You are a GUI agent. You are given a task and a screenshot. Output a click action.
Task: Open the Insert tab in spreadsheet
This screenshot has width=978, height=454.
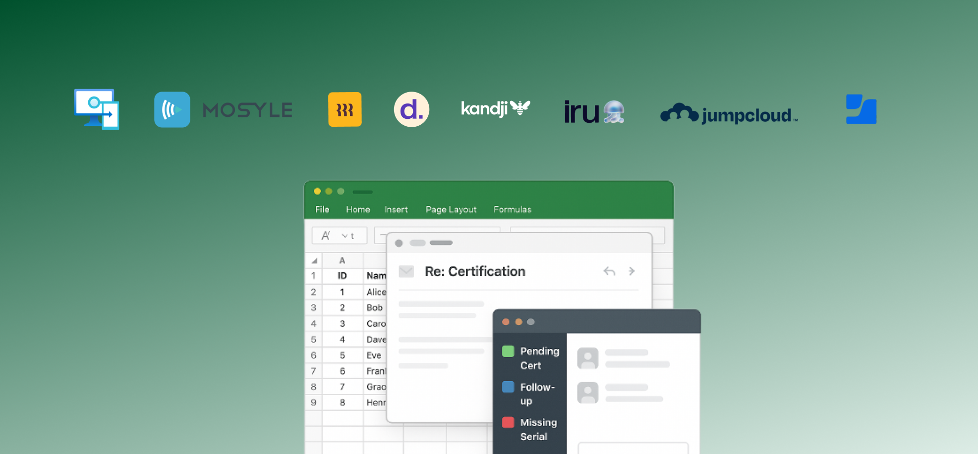click(396, 209)
